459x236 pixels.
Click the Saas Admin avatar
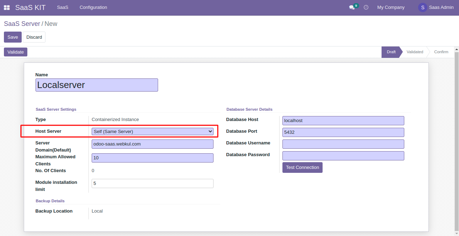point(422,7)
